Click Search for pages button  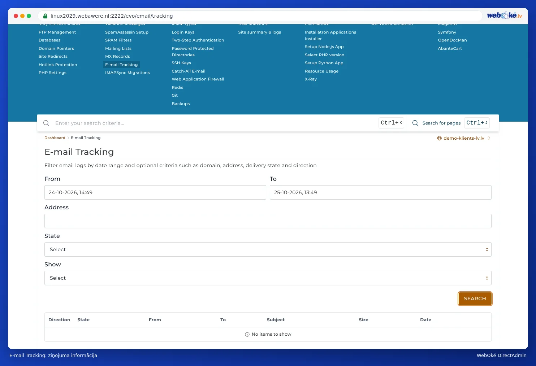(451, 123)
